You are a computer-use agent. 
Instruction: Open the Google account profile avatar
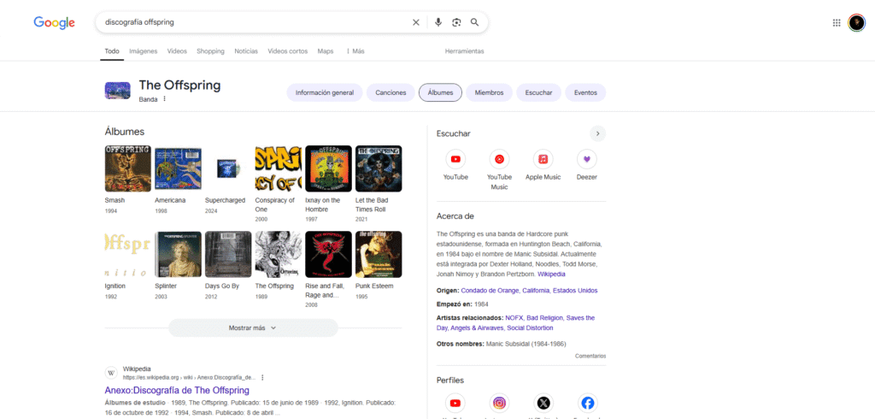[x=856, y=22]
